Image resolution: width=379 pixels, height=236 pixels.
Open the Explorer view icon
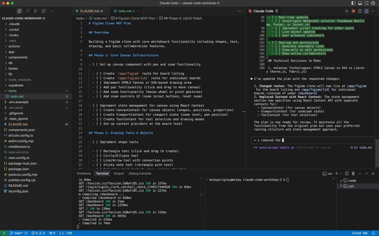coord(19,11)
